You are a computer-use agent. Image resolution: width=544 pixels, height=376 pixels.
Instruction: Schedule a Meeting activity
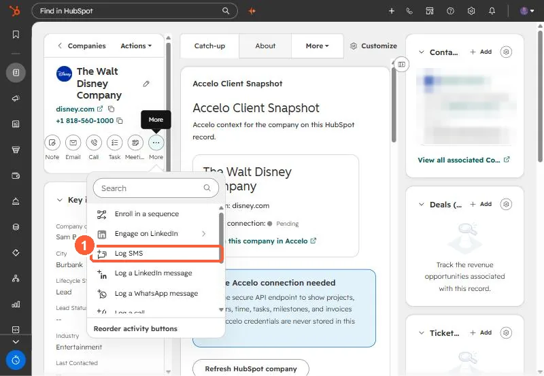pos(135,143)
